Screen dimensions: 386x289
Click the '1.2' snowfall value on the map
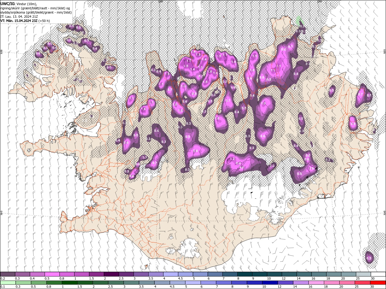click(232, 159)
